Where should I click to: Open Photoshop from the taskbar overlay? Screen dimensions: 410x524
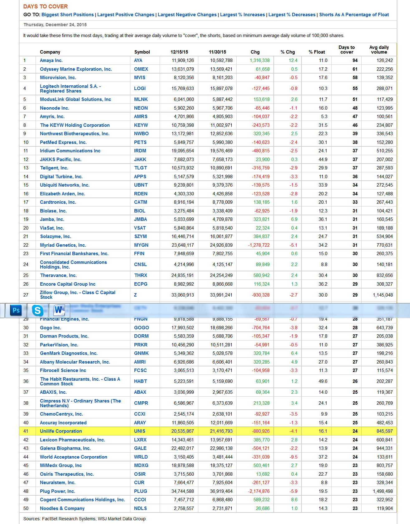(16, 310)
